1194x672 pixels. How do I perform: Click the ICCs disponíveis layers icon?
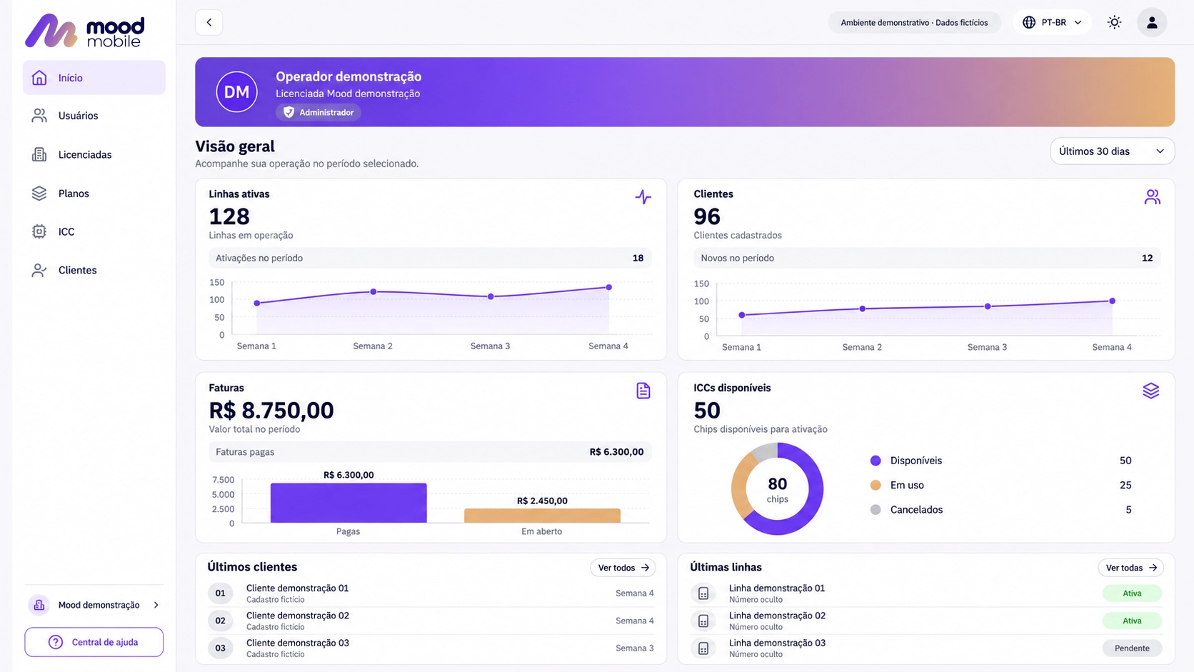pos(1151,391)
